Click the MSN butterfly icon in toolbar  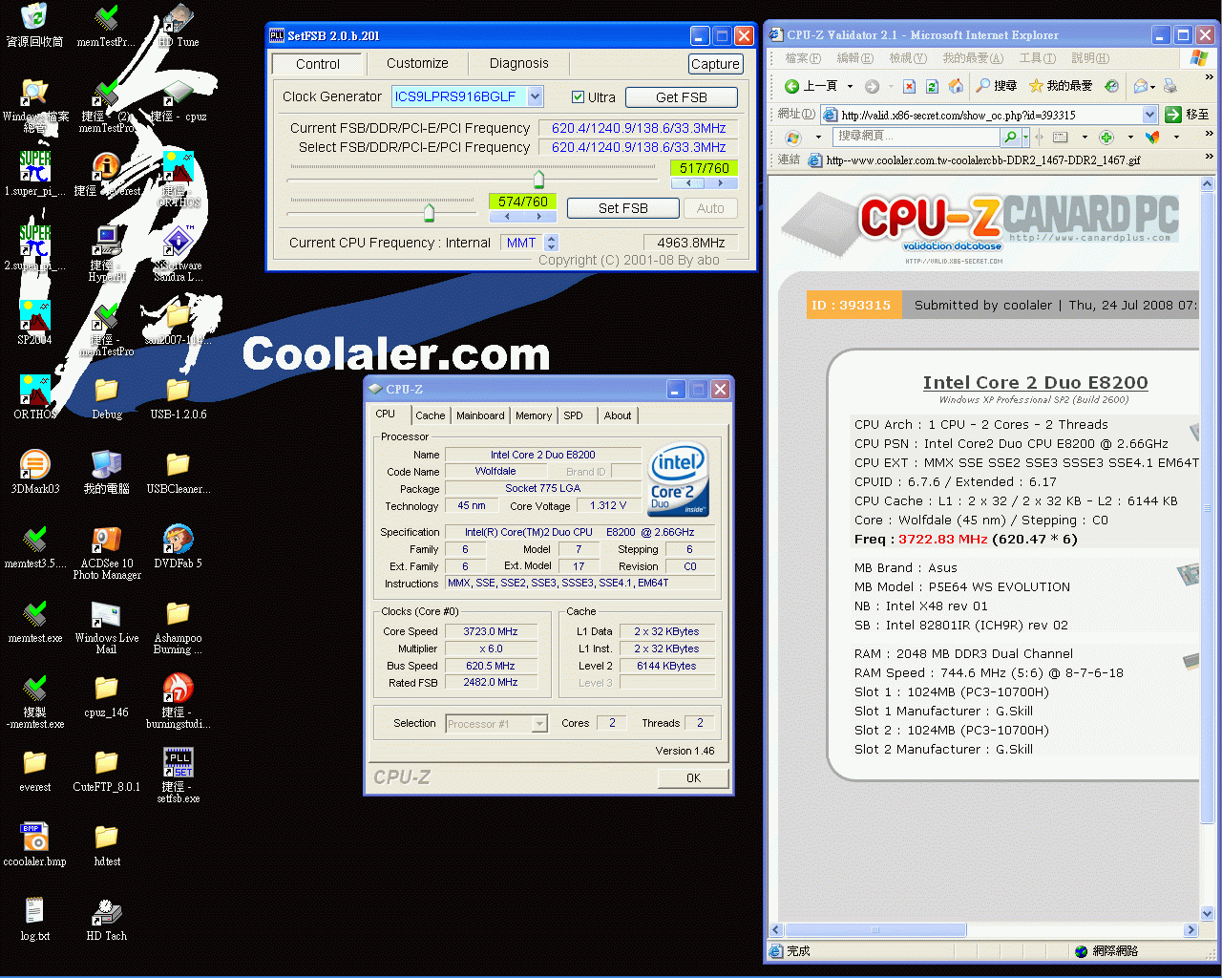tap(1153, 137)
